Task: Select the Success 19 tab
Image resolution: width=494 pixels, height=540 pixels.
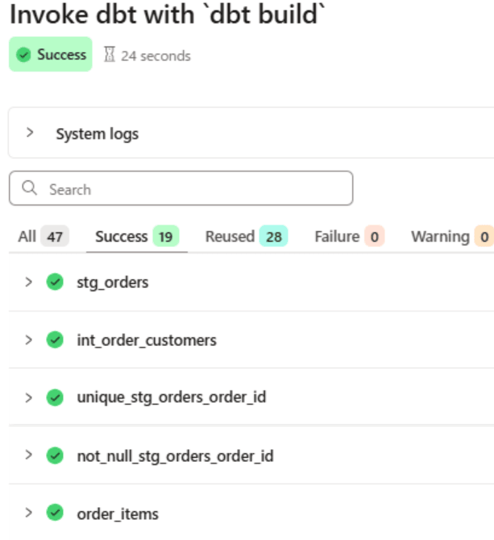Action: [137, 237]
